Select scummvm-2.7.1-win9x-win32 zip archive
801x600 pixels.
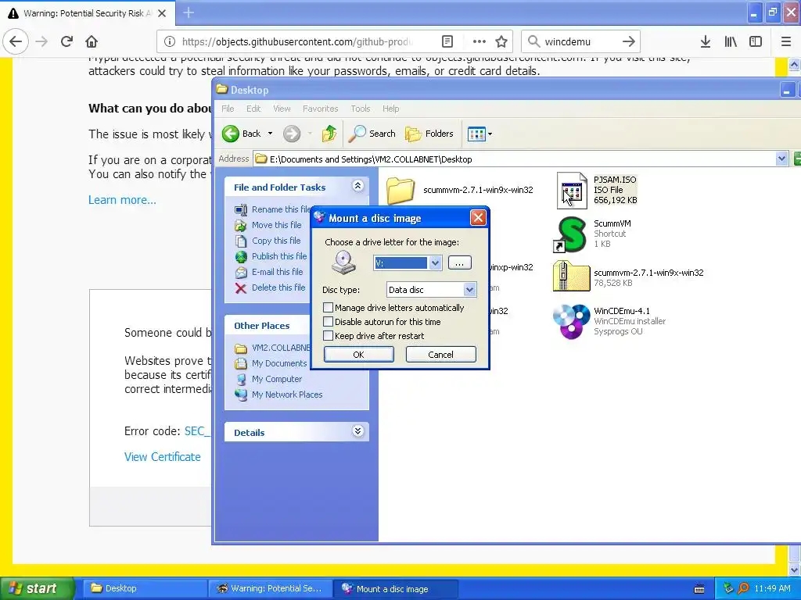571,276
